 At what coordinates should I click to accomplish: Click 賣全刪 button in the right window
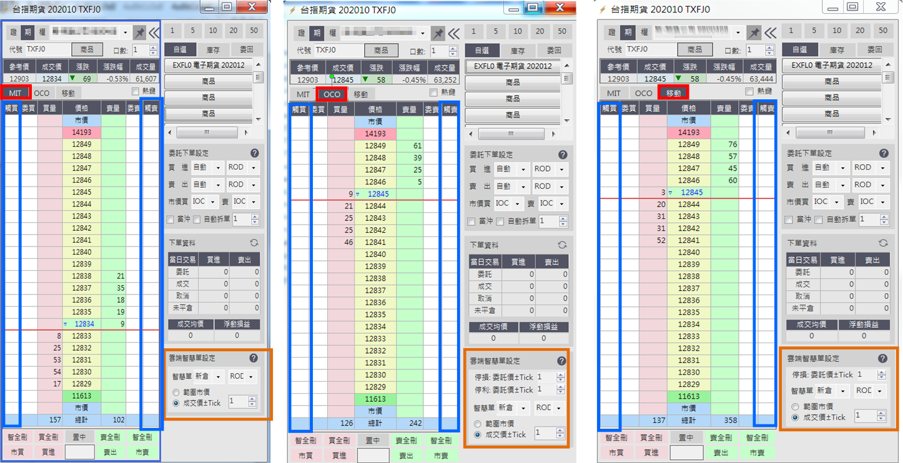pyautogui.click(x=721, y=438)
